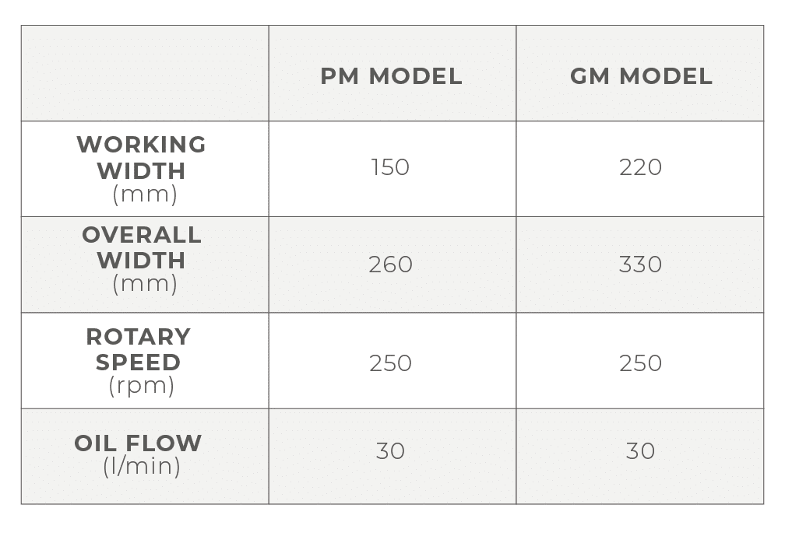The image size is (785, 543).
Task: Click the PM working width value 150
Action: [390, 168]
